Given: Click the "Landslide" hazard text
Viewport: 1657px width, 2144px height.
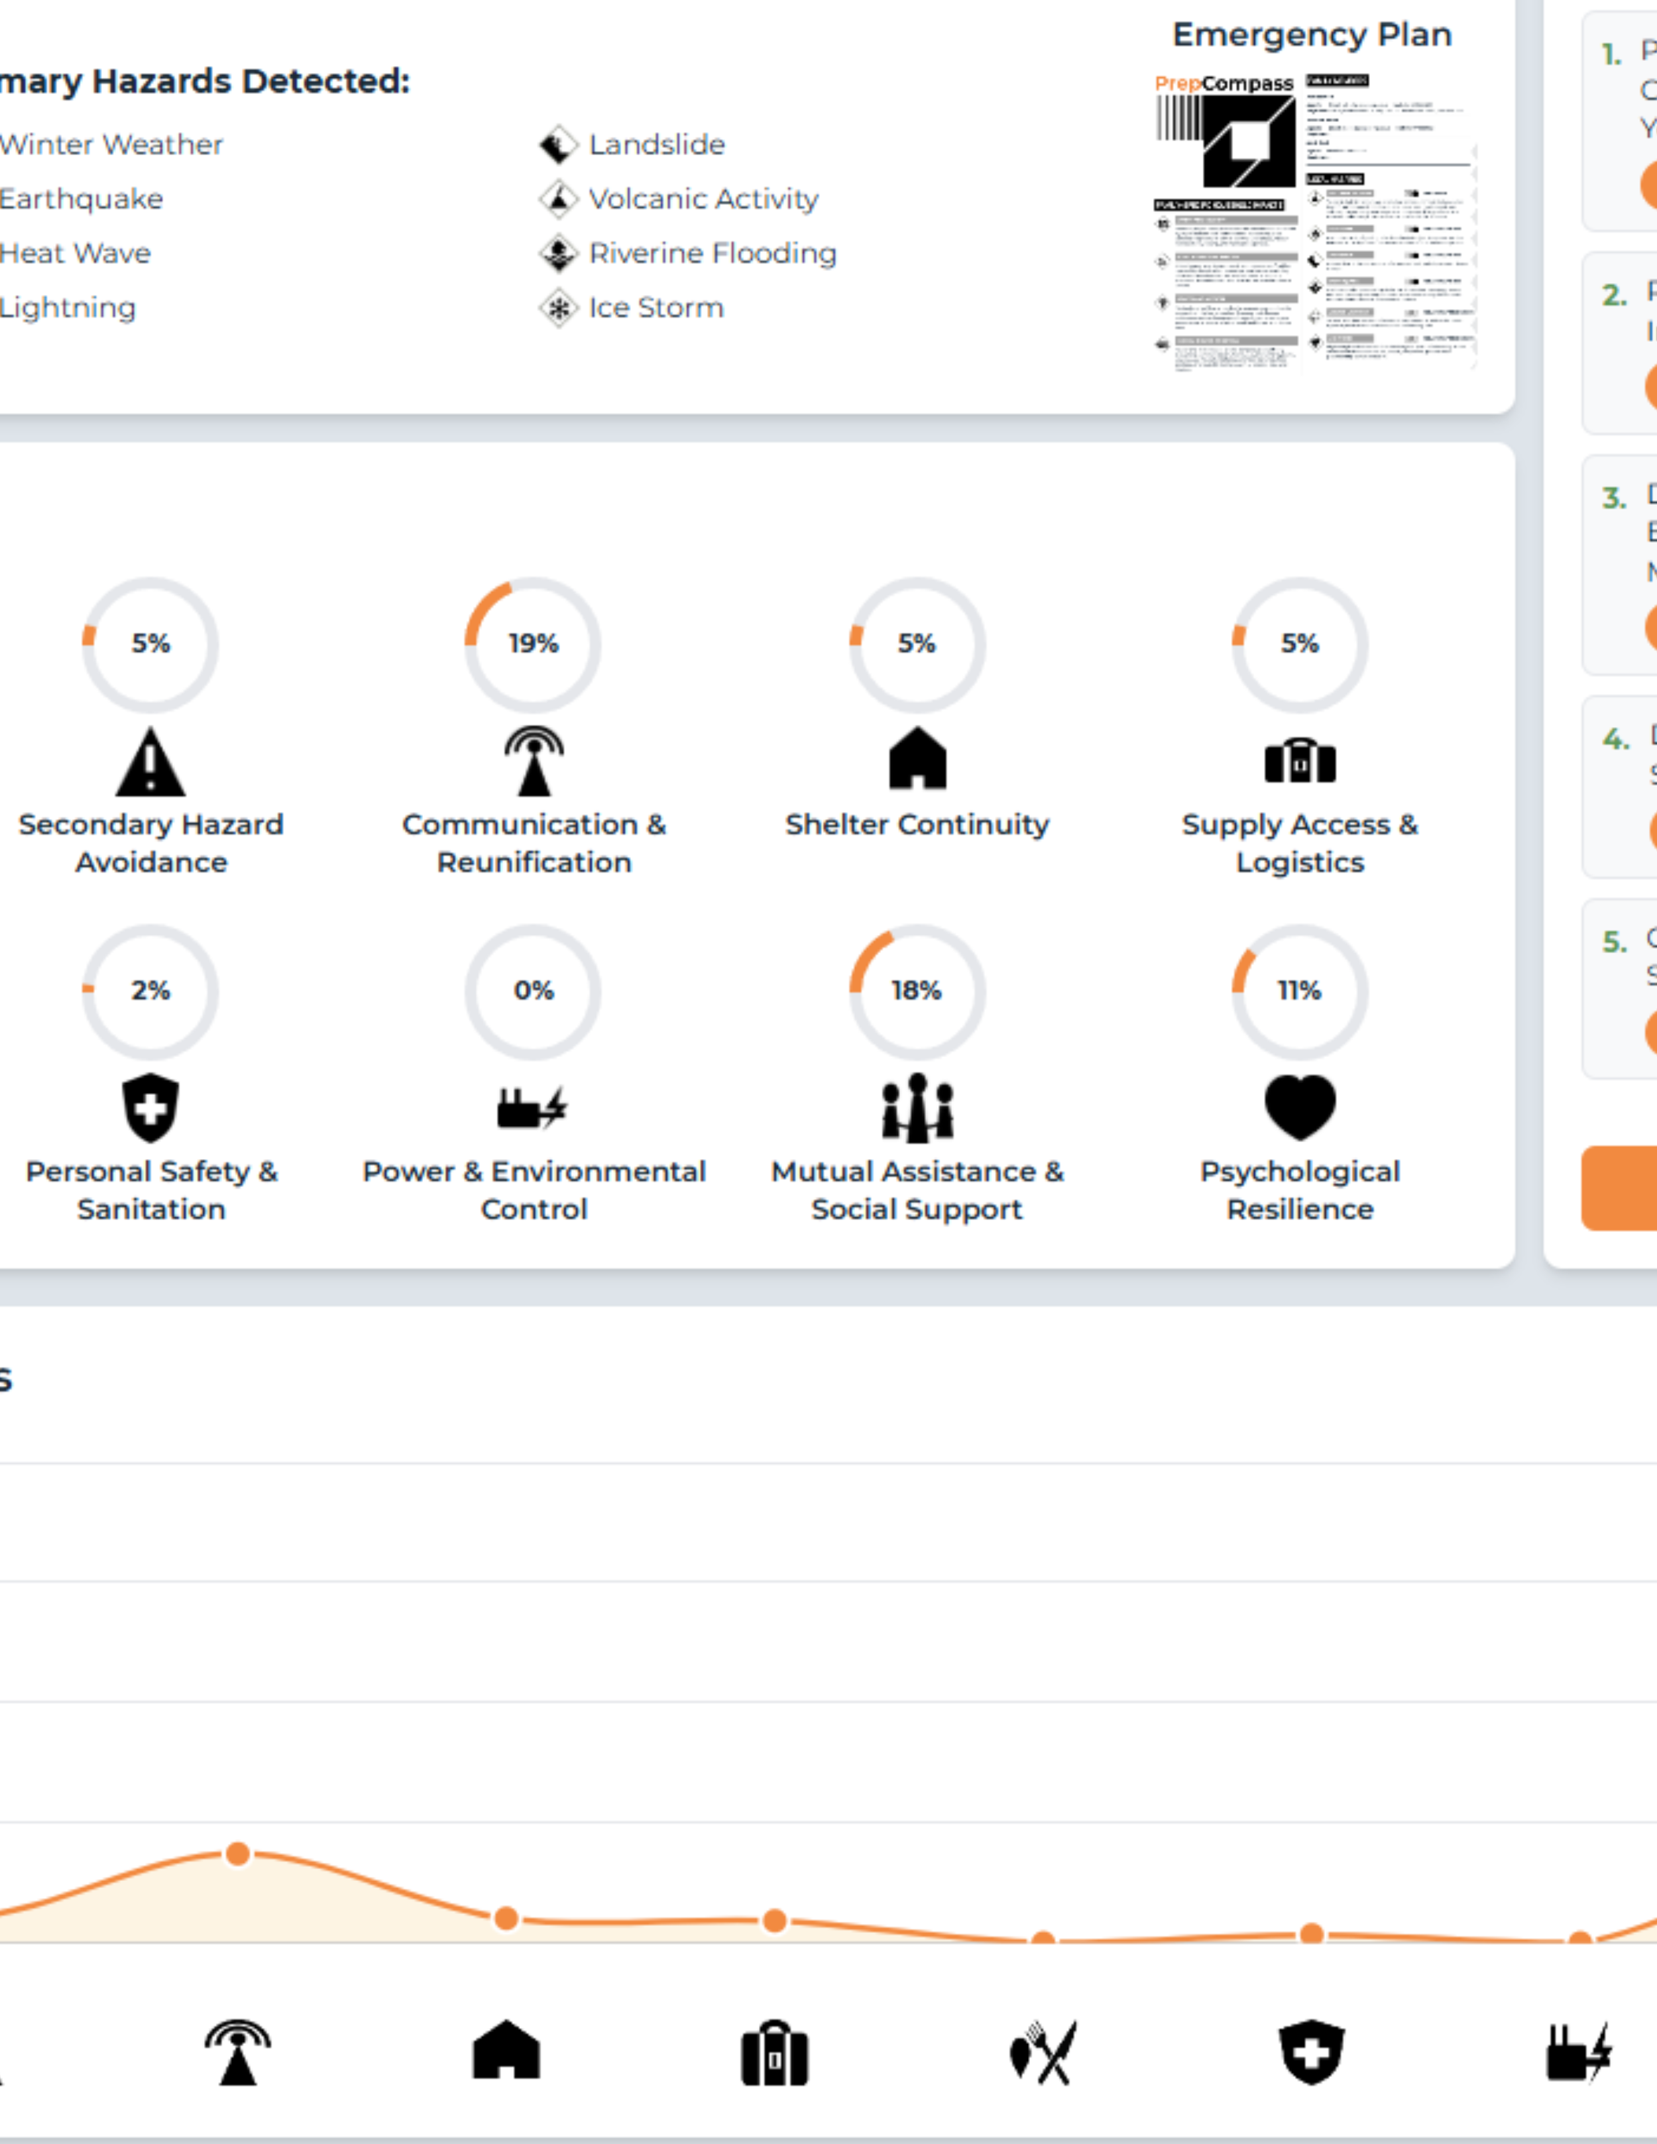Looking at the screenshot, I should pyautogui.click(x=657, y=145).
